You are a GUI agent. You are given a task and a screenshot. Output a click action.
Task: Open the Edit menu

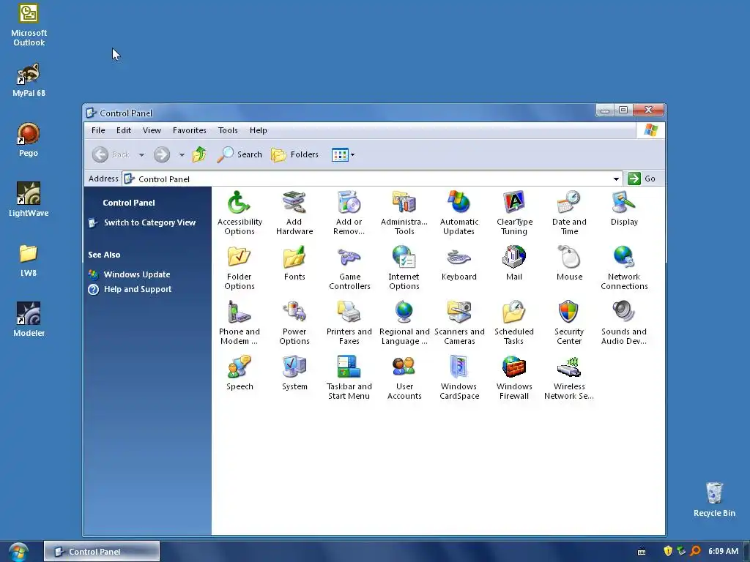click(x=123, y=130)
